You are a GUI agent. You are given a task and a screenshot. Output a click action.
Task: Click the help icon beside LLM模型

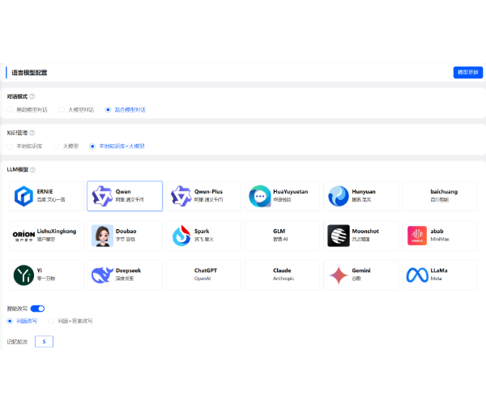click(32, 170)
